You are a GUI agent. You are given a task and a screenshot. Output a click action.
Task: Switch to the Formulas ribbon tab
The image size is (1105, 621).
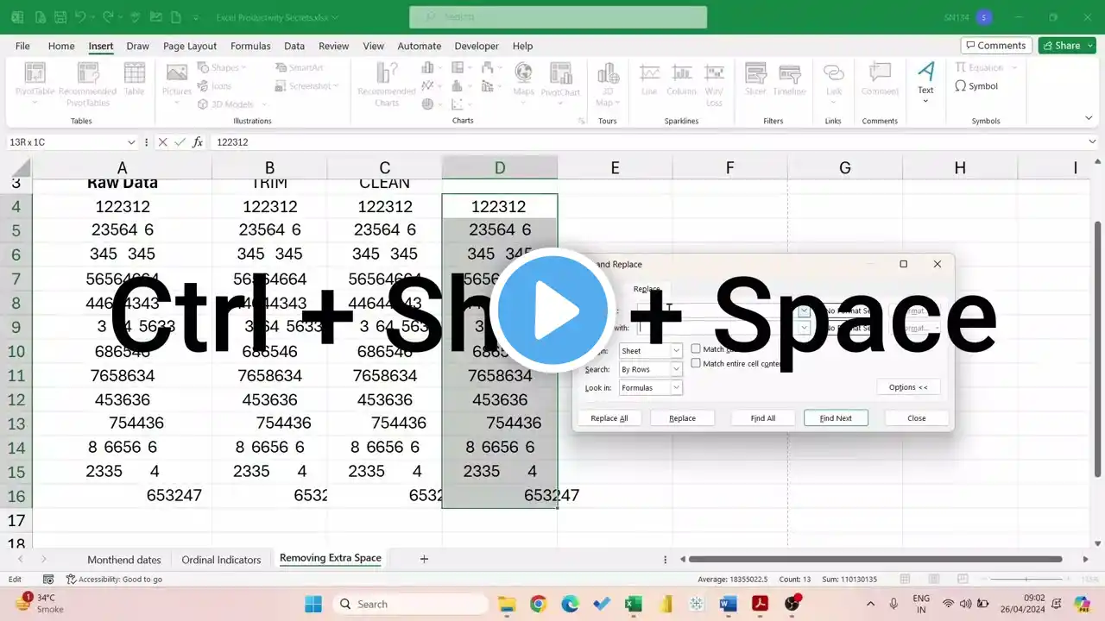click(250, 47)
